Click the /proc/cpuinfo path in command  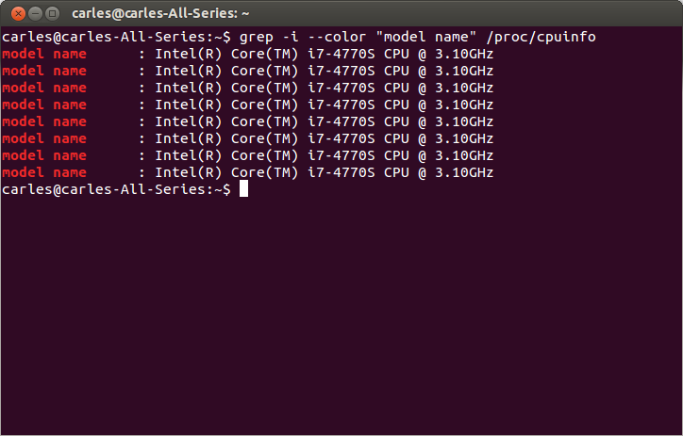point(541,37)
